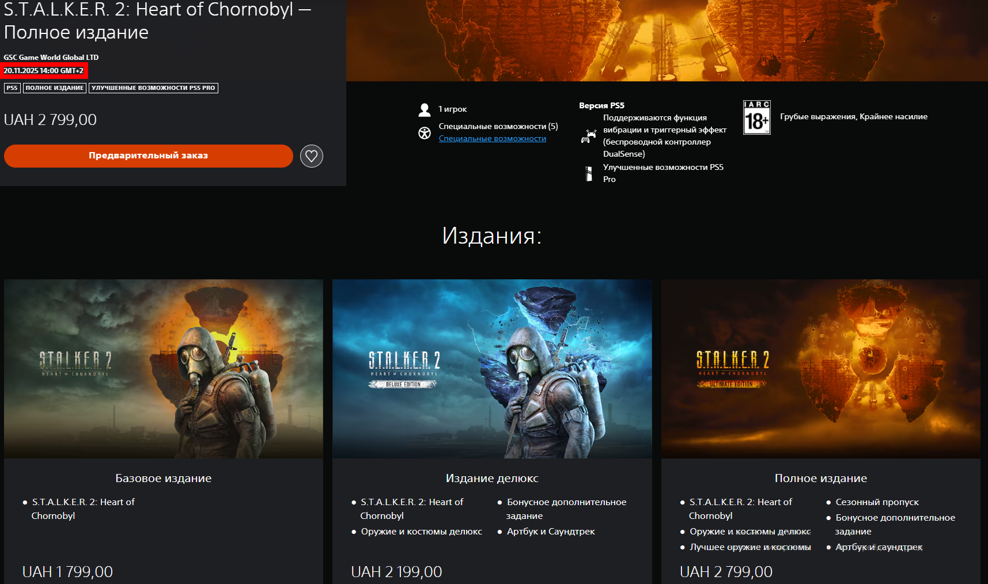This screenshot has height=584, width=988.
Task: Click the PS5 platform tag
Action: 12,88
